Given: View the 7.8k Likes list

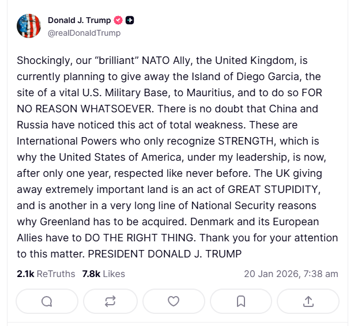Looking at the screenshot, I should 104,274.
